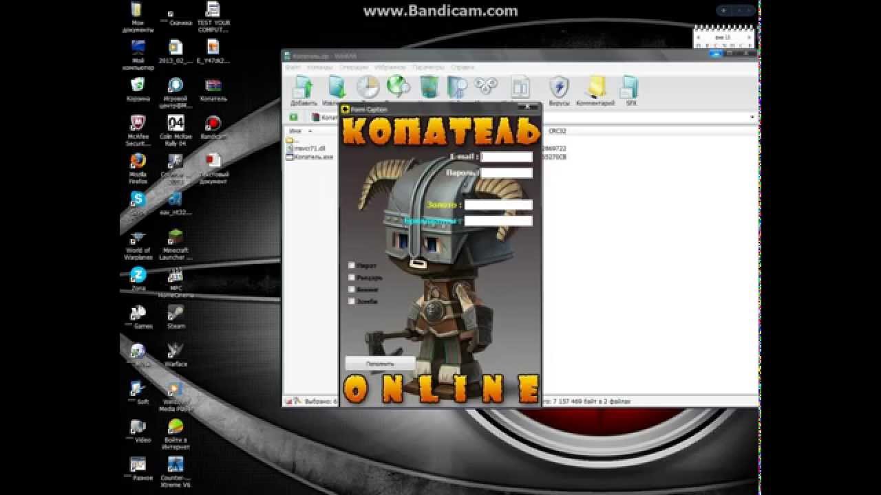Viewport: 881px width, 495px height.
Task: Click the Пароль password input field
Action: pyautogui.click(x=507, y=173)
